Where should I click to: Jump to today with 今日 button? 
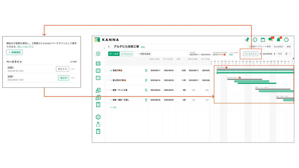(280, 54)
